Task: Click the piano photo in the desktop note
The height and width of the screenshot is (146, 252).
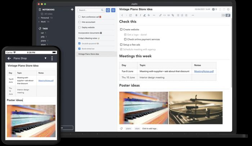Action: tap(144, 108)
